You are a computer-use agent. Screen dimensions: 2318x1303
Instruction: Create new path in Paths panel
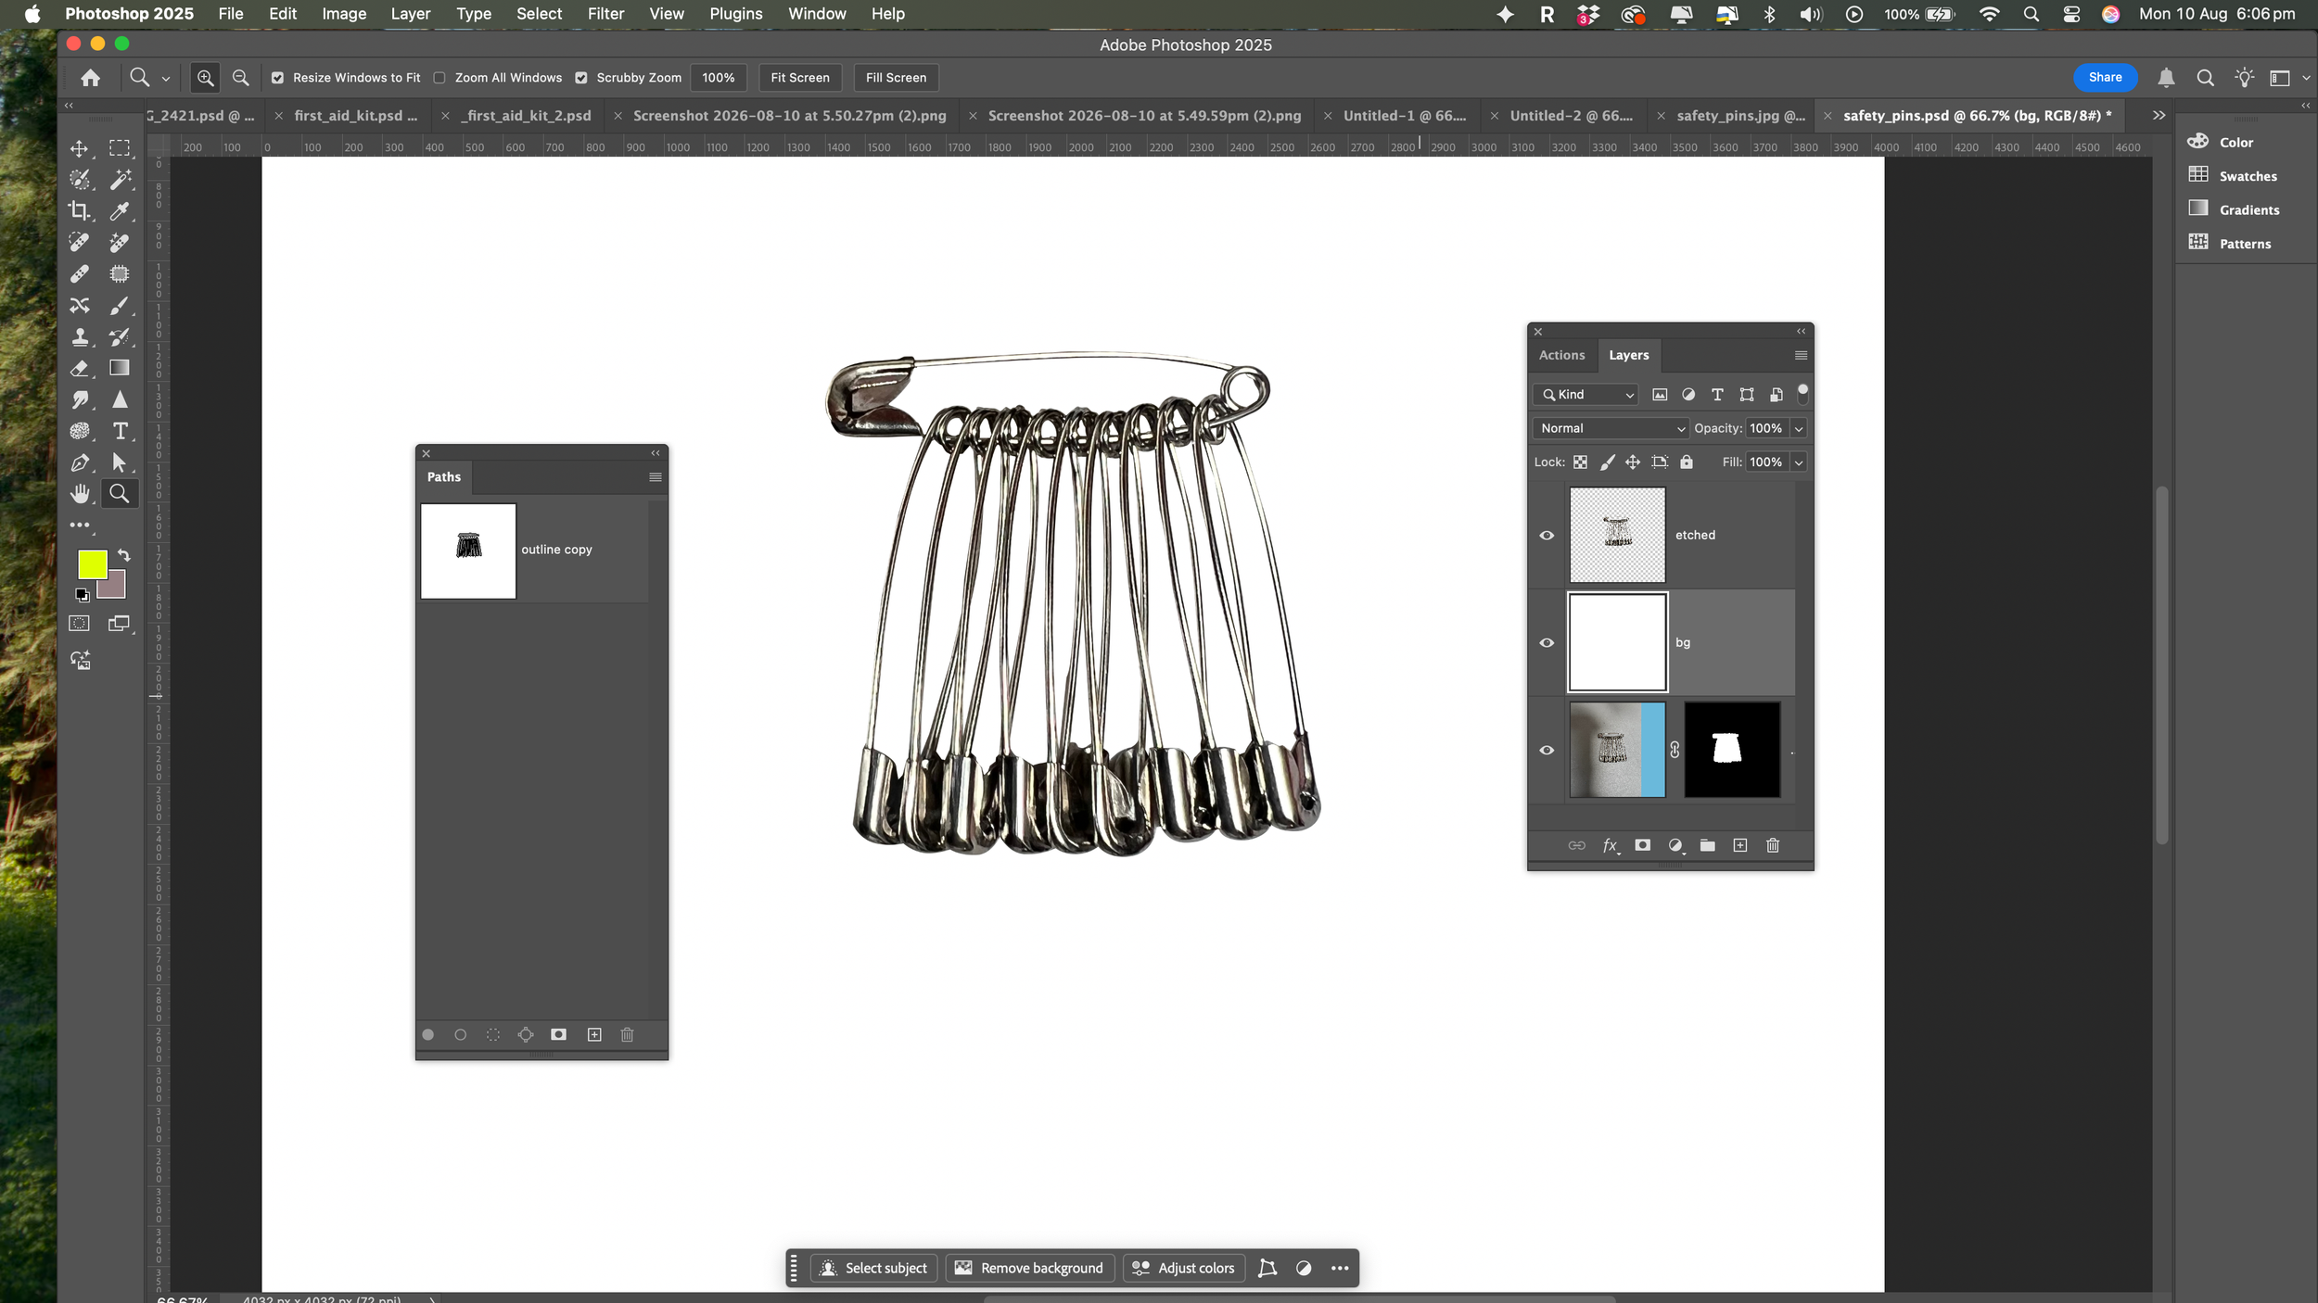click(594, 1035)
